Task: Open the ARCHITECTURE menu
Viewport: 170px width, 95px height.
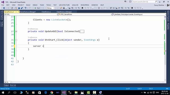Action: (64, 5)
